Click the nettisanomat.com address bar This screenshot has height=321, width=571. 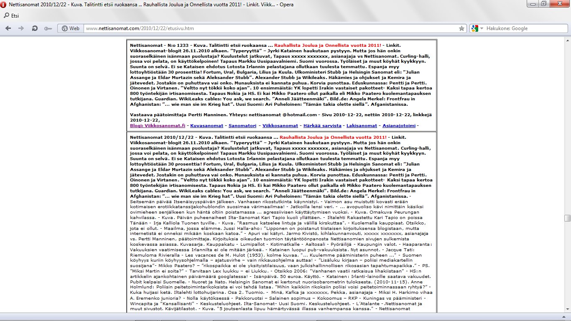268,28
